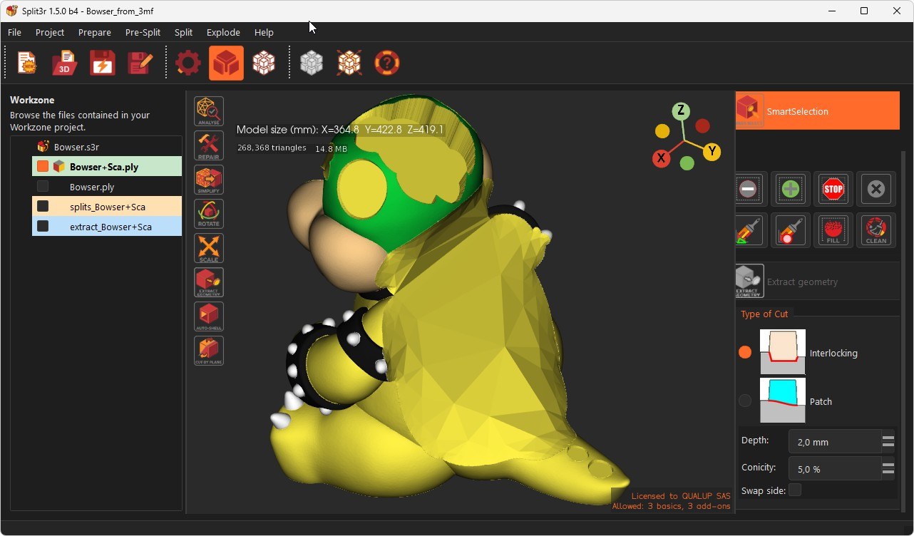The height and width of the screenshot is (536, 914).
Task: Select extract_Bowser+Sca in the Workzone tree
Action: point(107,227)
